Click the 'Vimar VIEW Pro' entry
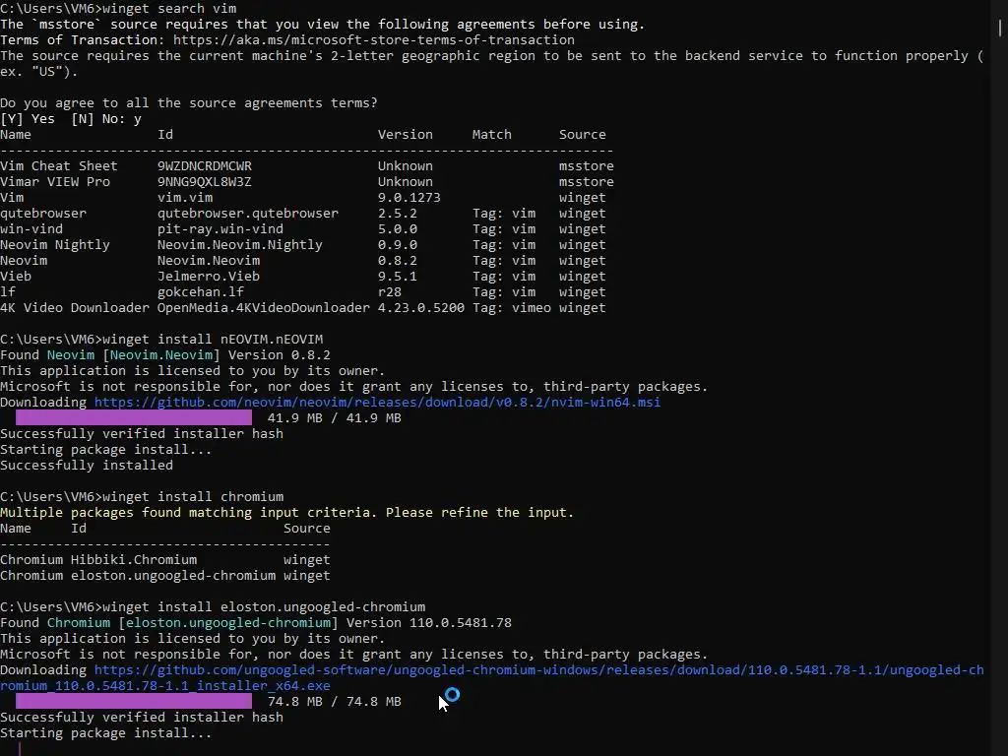 click(55, 182)
